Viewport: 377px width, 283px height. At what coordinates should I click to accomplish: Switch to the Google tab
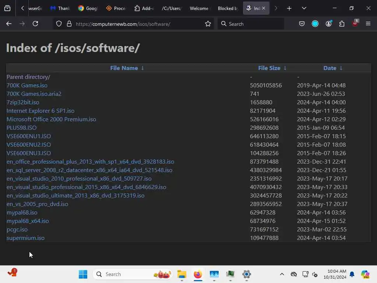[88, 8]
